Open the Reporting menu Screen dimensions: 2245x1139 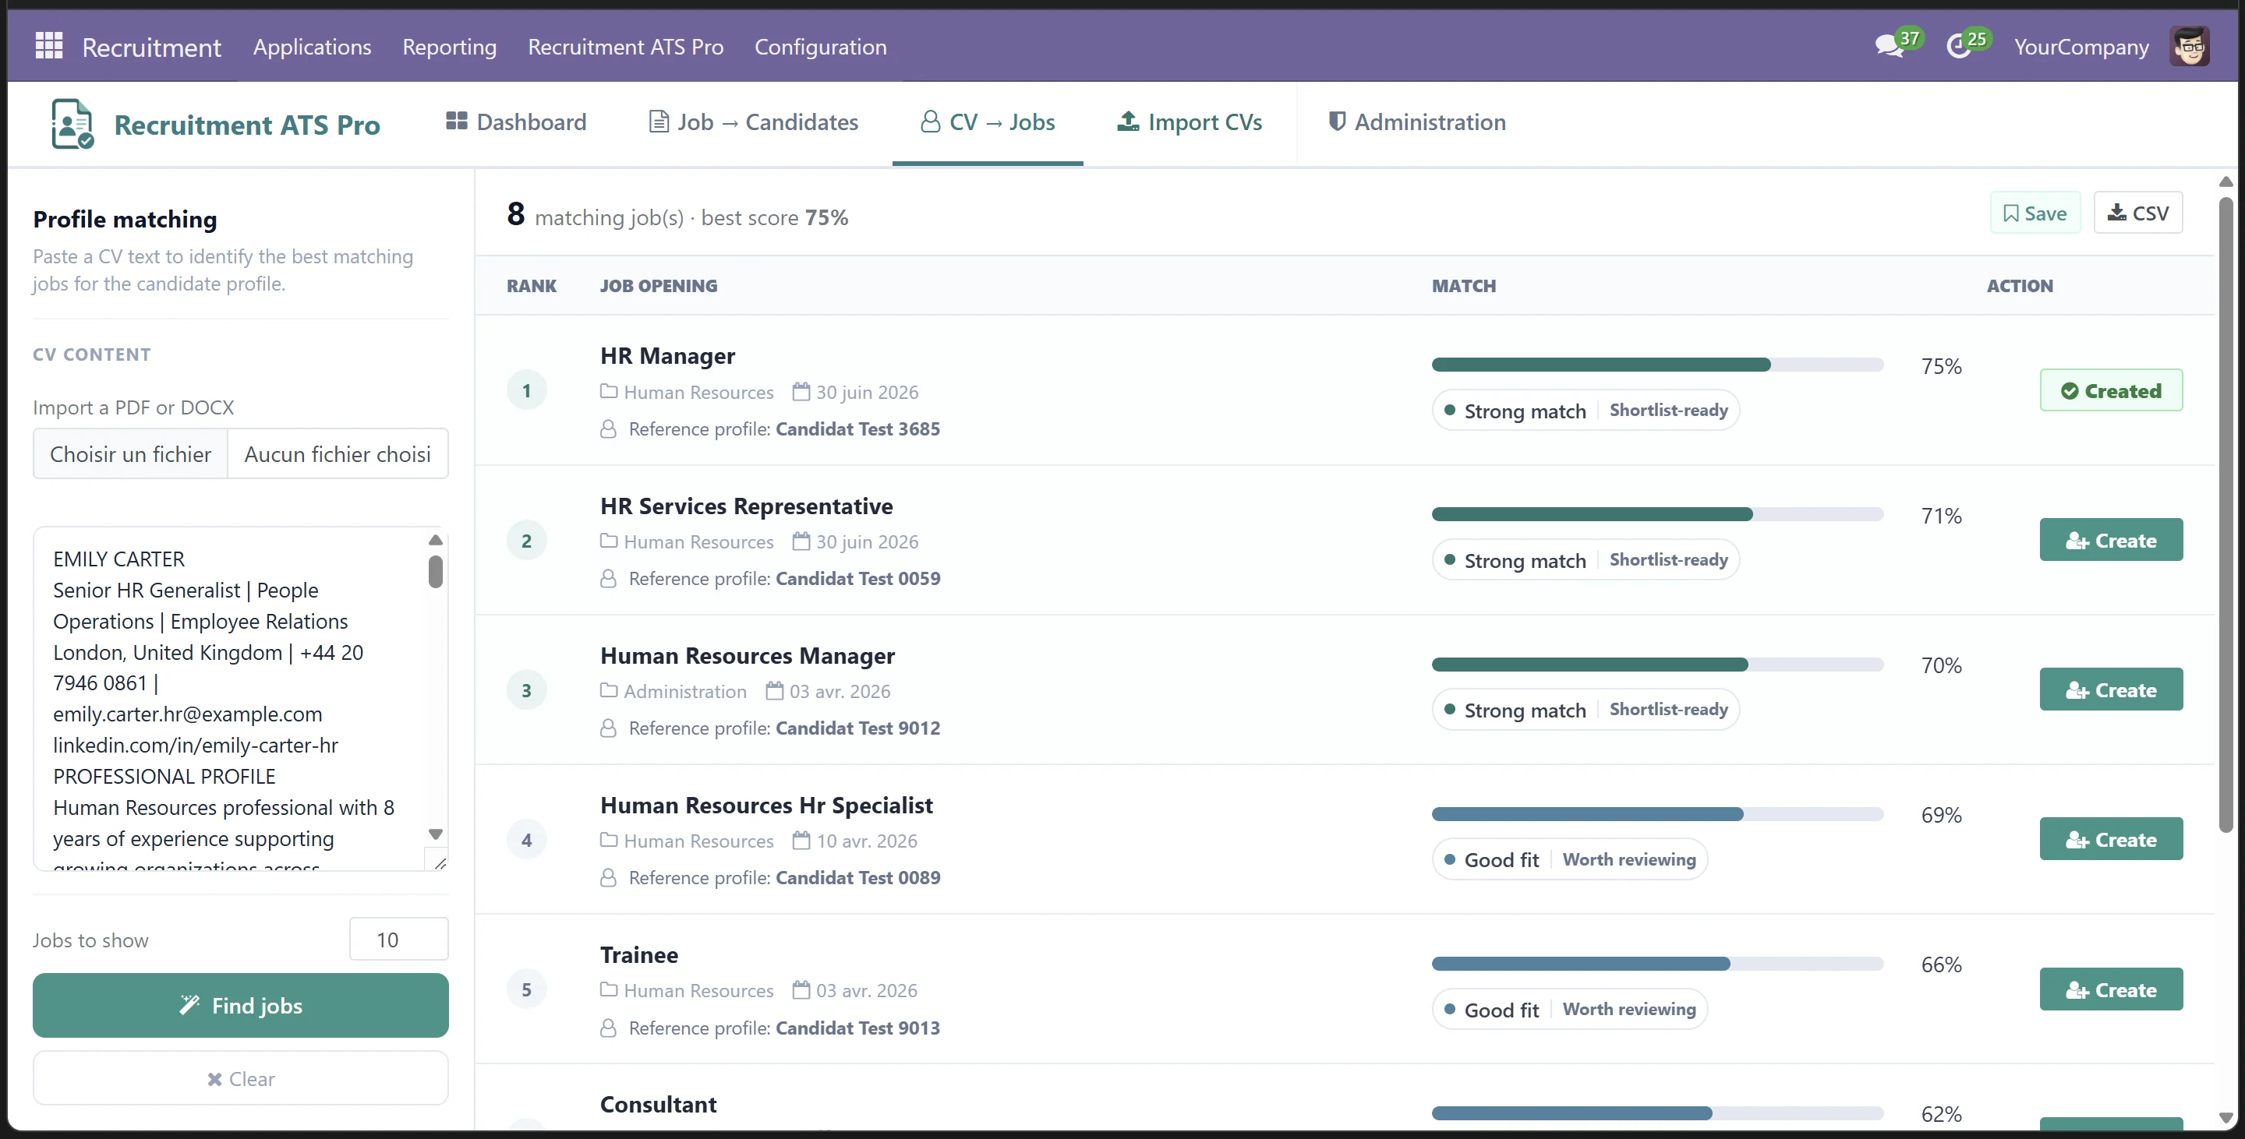(x=450, y=47)
